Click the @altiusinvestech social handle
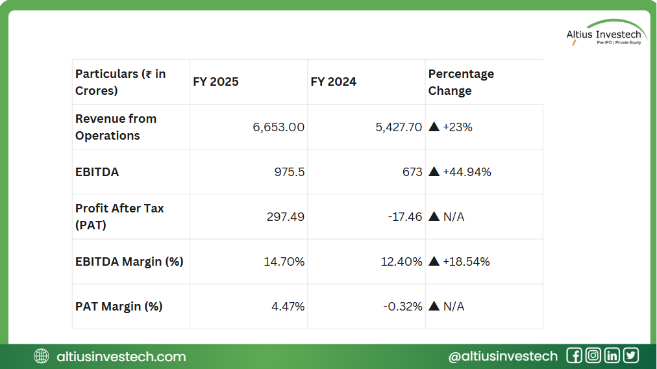The image size is (657, 369). tap(502, 356)
